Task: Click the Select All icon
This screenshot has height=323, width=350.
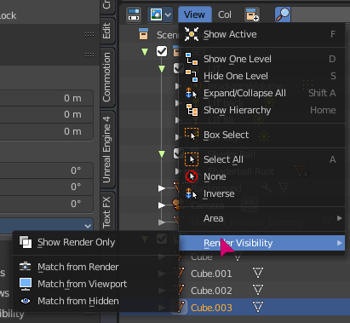Action: [x=192, y=159]
